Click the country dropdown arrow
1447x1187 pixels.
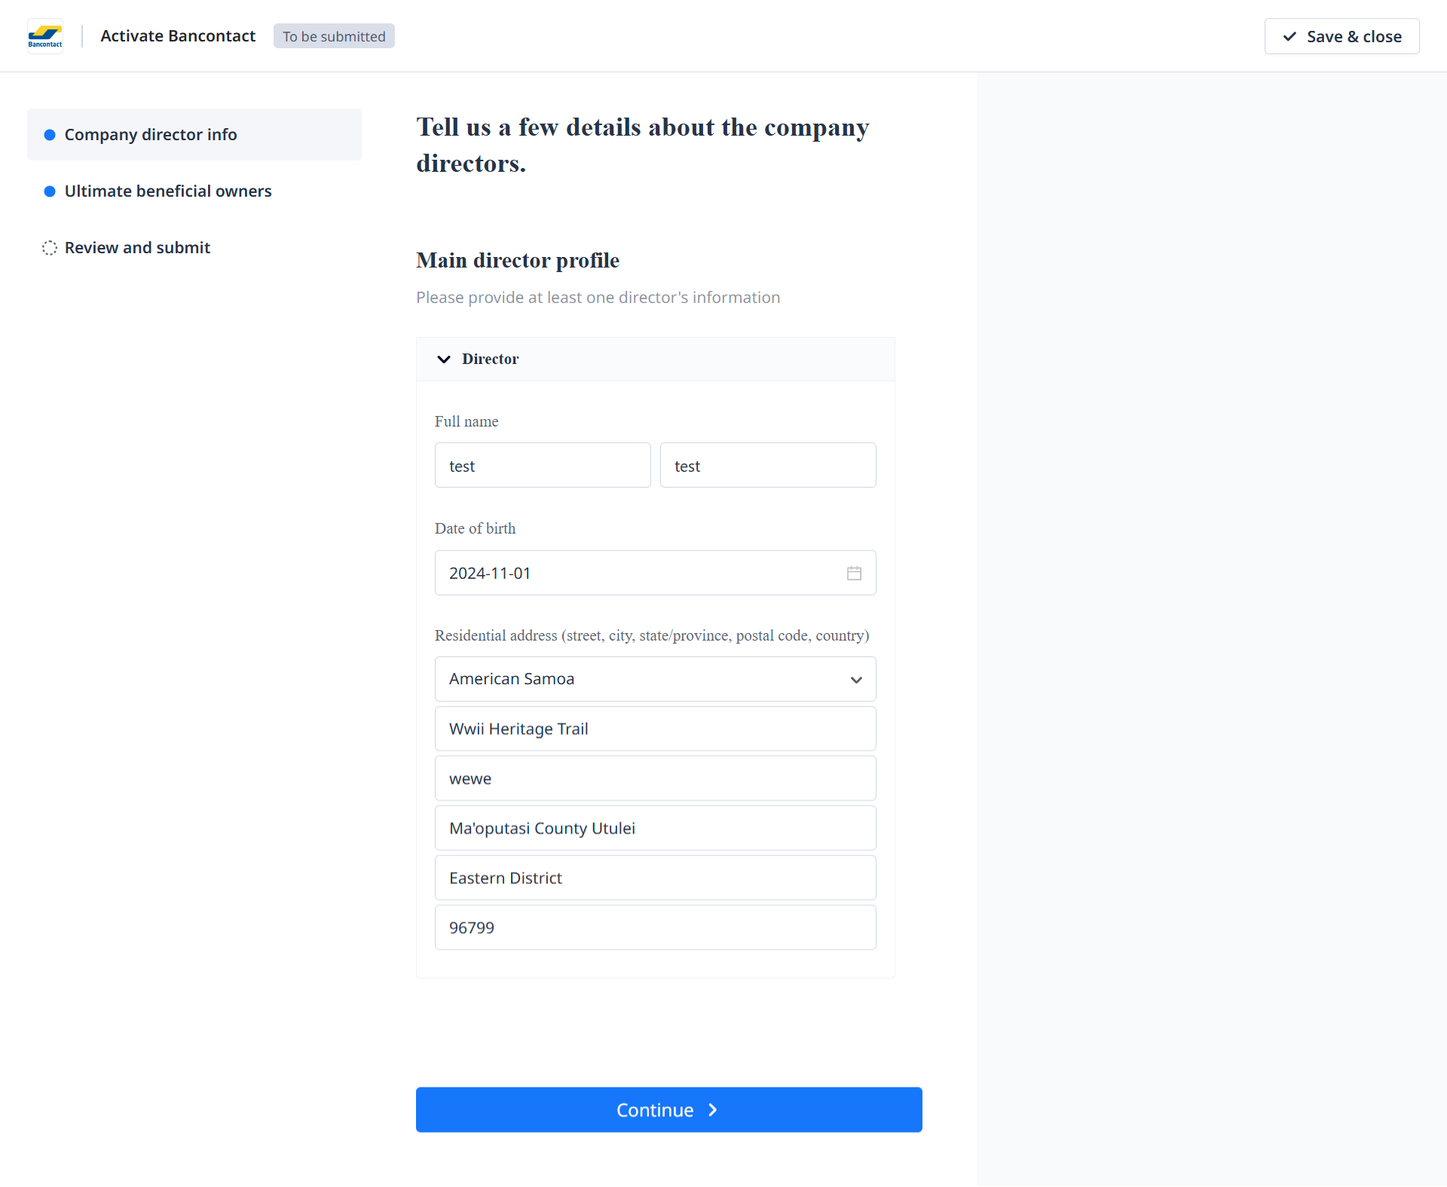tap(856, 680)
